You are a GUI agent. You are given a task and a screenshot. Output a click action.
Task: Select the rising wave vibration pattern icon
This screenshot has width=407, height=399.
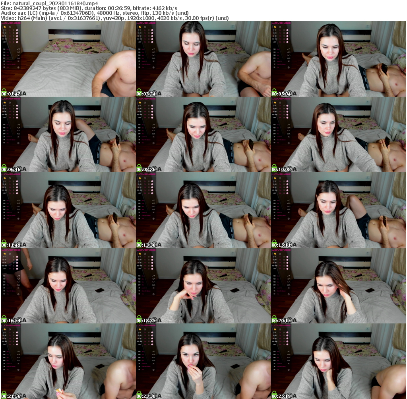click(x=18, y=49)
